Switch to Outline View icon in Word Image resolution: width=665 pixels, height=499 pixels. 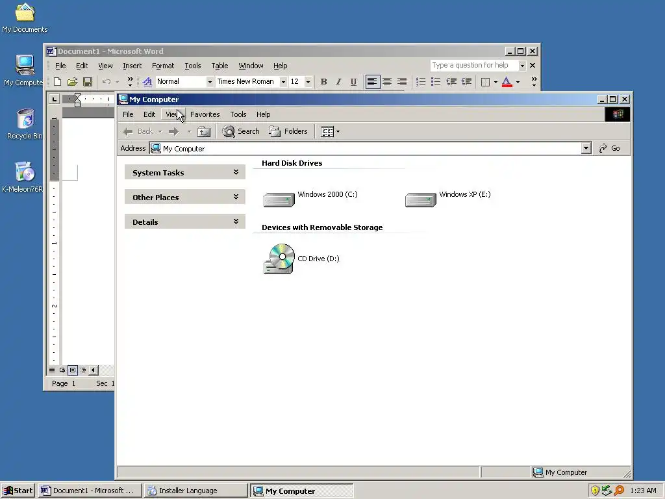(83, 370)
